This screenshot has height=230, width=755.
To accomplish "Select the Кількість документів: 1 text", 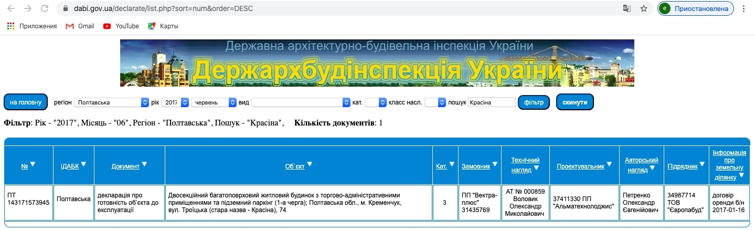I will tap(338, 123).
